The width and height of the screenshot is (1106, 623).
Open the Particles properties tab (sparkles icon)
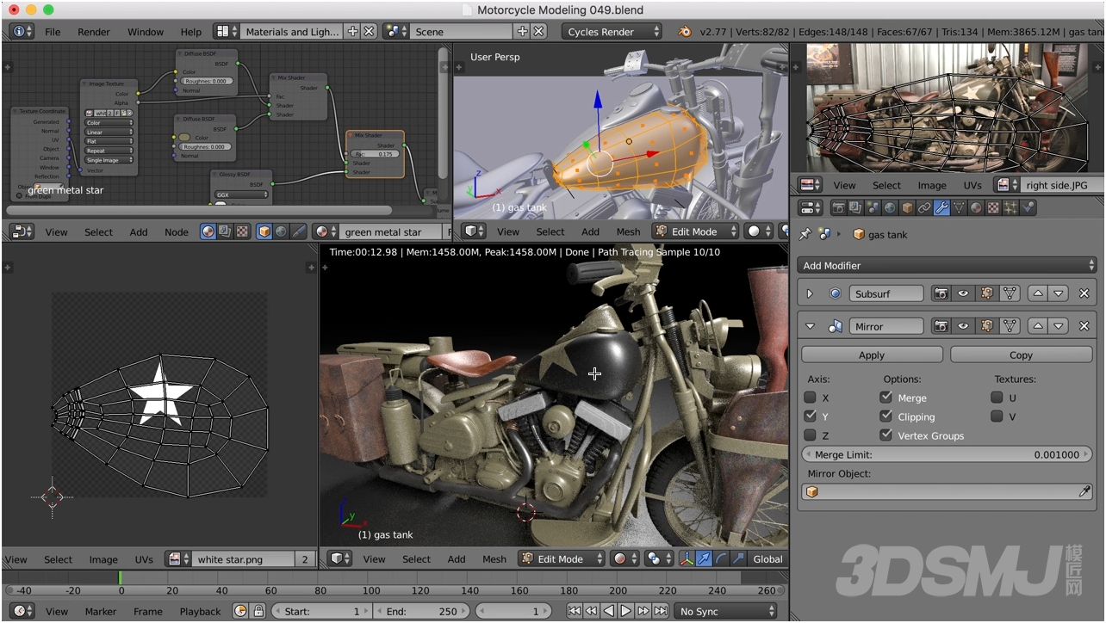[1010, 207]
